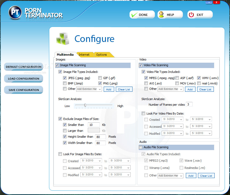Open the Images Modified end date dropdown
This screenshot has width=230, height=195.
tap(128, 175)
